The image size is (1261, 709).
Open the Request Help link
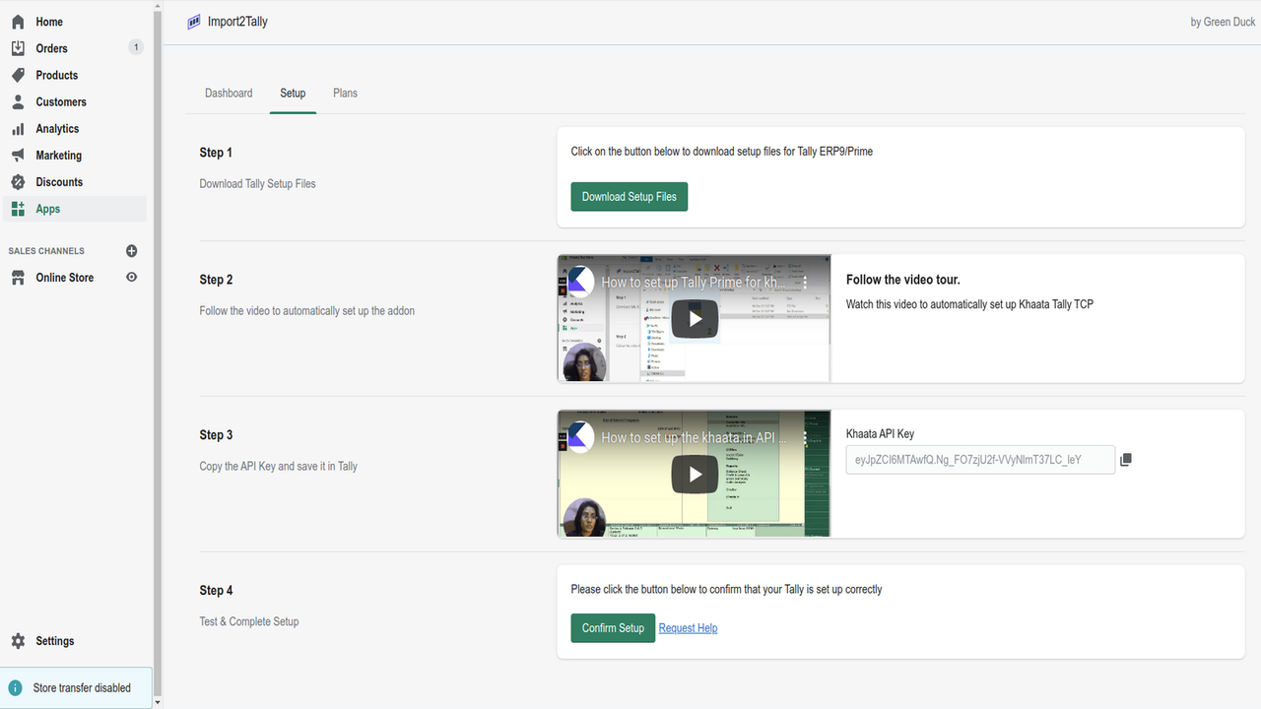[x=688, y=628]
